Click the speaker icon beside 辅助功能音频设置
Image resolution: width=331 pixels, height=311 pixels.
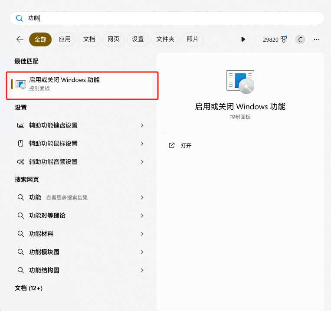click(x=21, y=162)
